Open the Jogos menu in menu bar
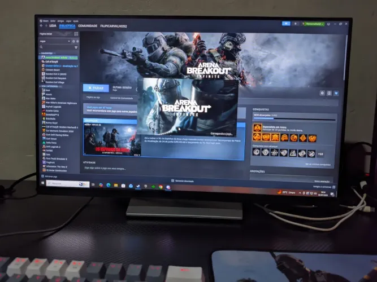Screen dimensions: 377x282 69,21
